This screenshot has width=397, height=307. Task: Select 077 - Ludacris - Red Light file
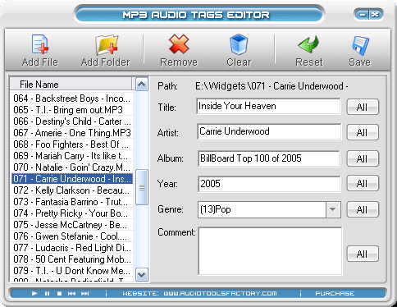click(x=72, y=248)
